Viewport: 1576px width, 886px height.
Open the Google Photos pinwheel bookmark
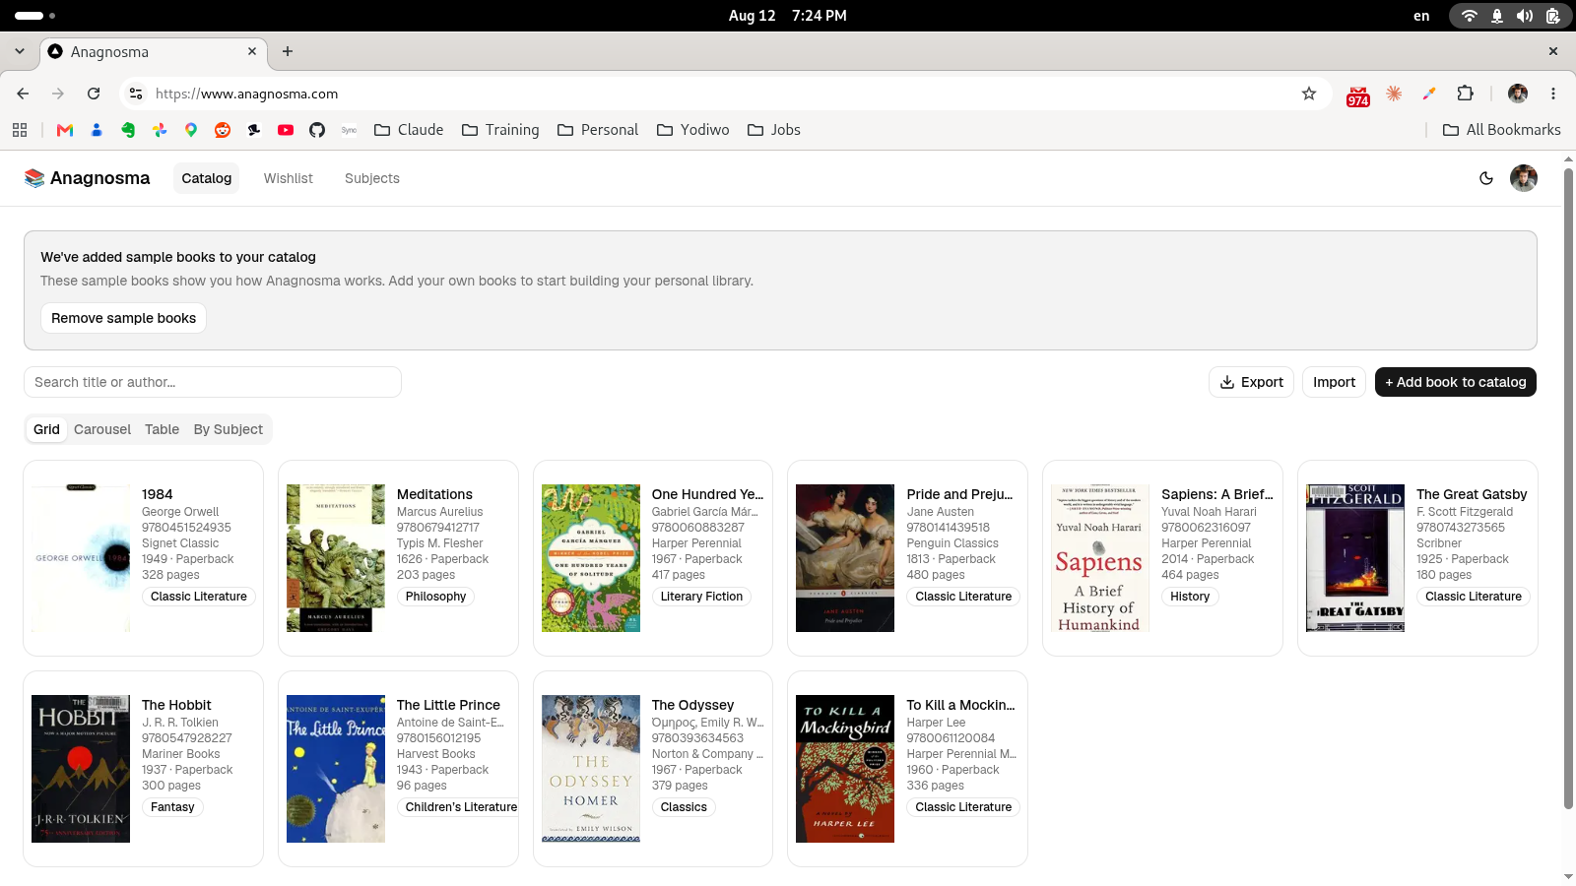[160, 130]
